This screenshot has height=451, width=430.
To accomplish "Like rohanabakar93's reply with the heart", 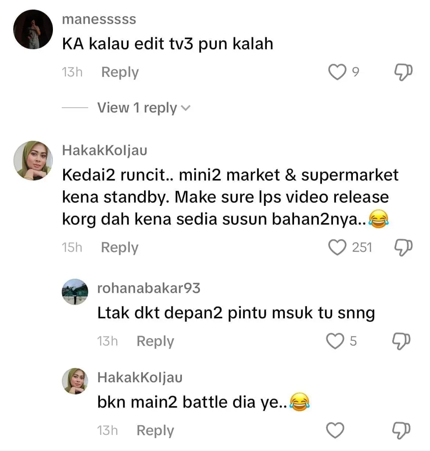I will tap(335, 341).
